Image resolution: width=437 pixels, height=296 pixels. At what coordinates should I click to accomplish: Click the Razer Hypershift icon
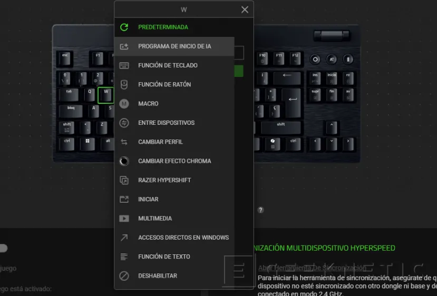(x=124, y=180)
